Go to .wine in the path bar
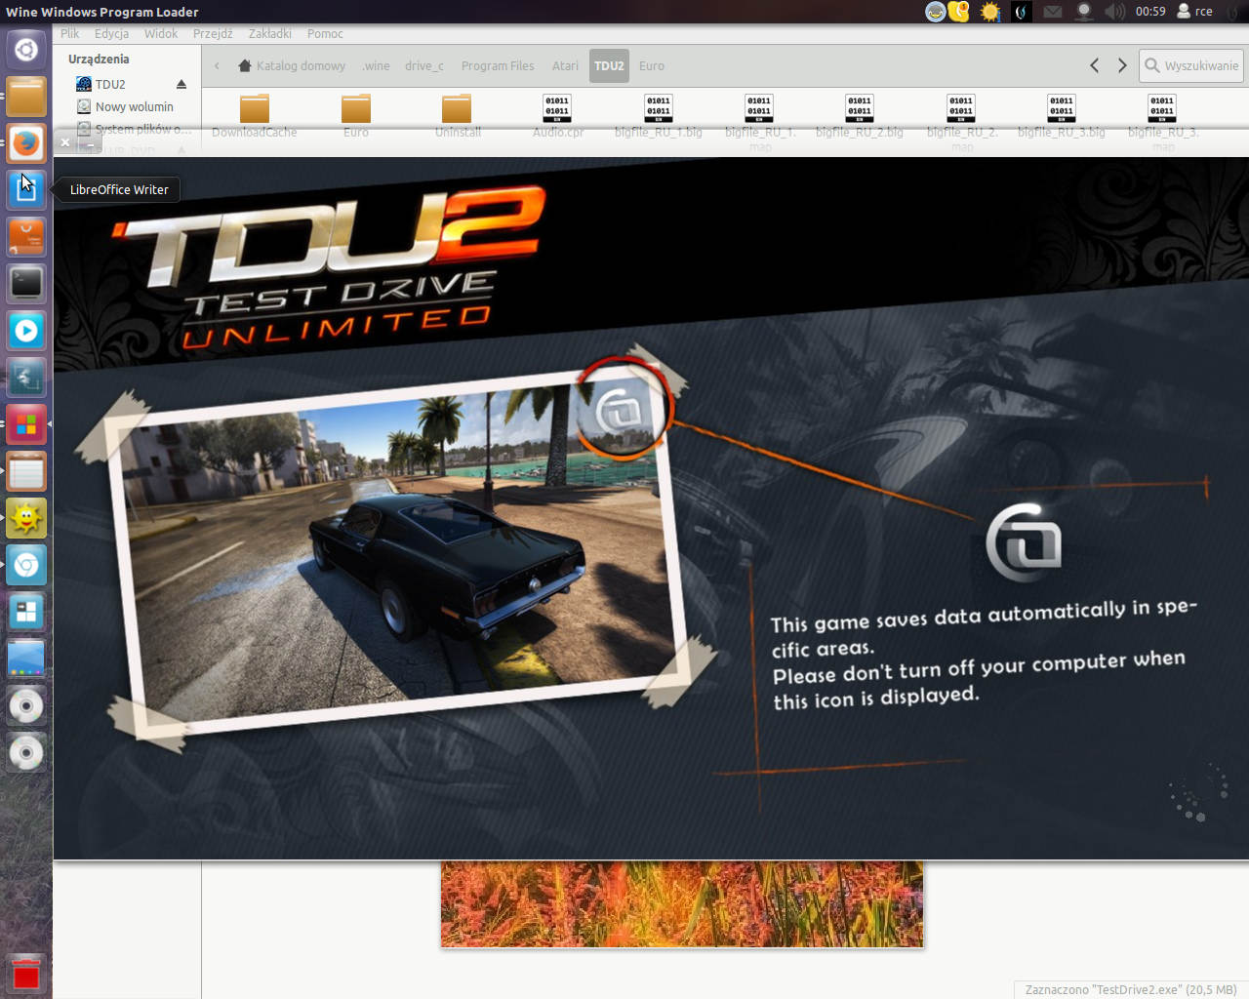Screen dimensions: 1249x999 tap(376, 65)
